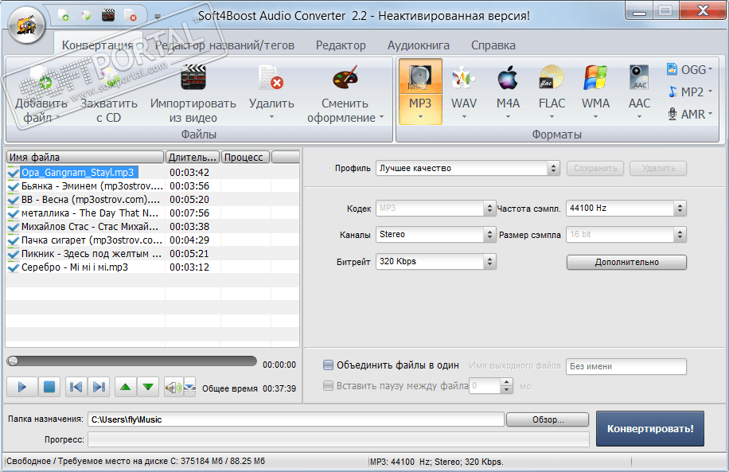
Task: Click quick-access add file icon in title bar
Action: [63, 15]
